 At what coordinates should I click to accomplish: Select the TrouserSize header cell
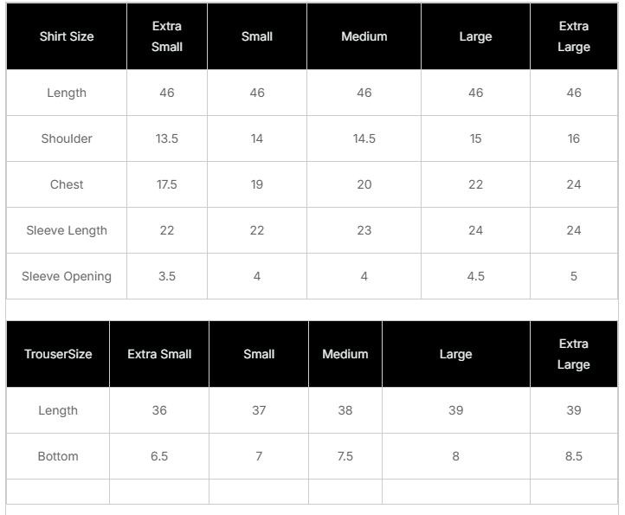[x=58, y=354]
